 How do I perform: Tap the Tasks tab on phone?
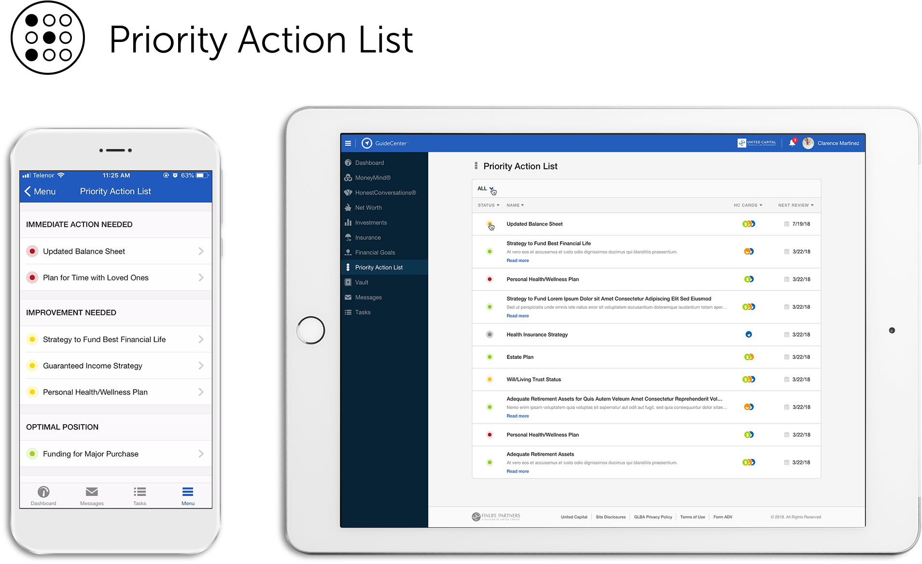pos(140,495)
